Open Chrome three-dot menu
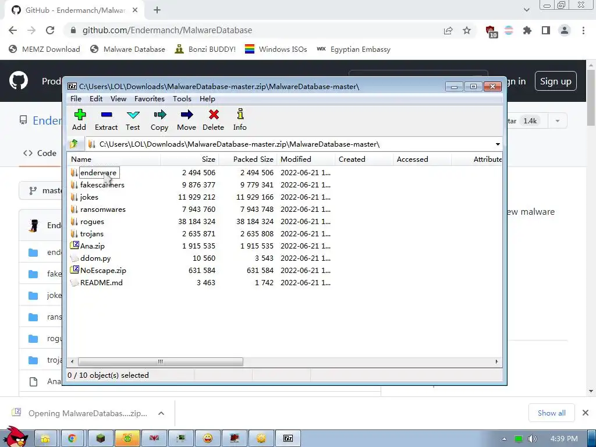This screenshot has width=596, height=447. (x=583, y=30)
